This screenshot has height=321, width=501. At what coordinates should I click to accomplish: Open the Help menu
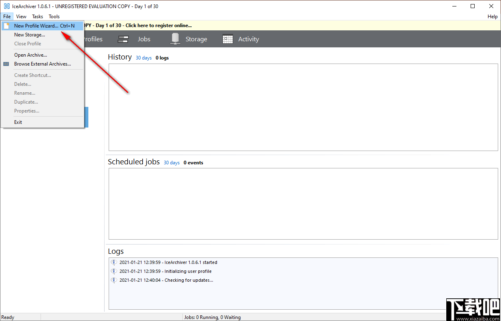[492, 17]
